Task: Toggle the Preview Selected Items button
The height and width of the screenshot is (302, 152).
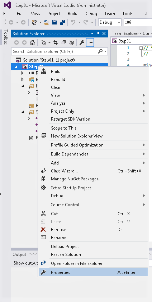Action: [90, 43]
